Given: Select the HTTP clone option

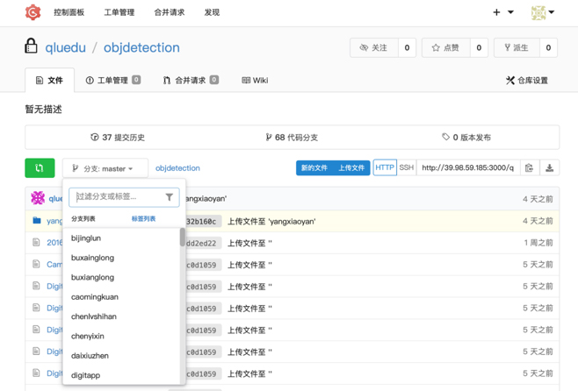Looking at the screenshot, I should pyautogui.click(x=385, y=167).
